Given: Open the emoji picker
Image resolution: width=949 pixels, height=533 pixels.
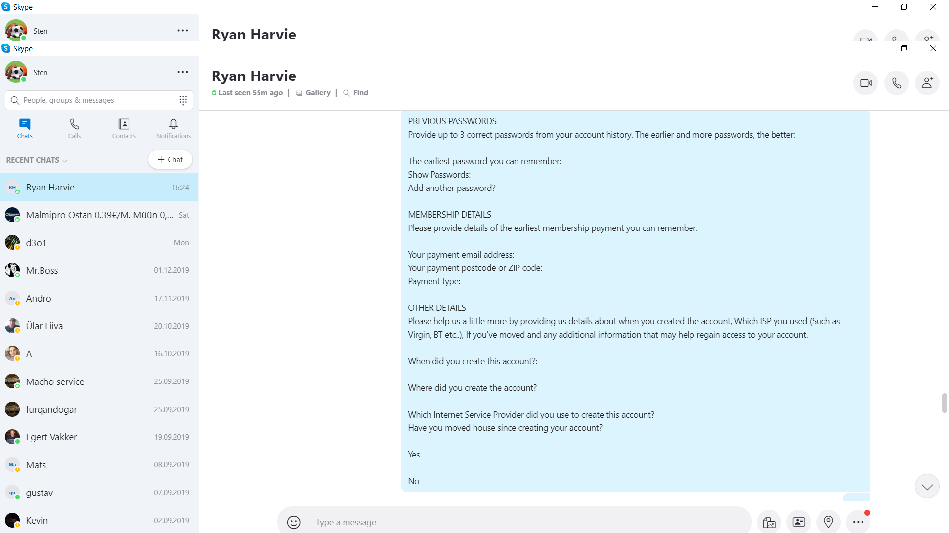Looking at the screenshot, I should pyautogui.click(x=294, y=522).
